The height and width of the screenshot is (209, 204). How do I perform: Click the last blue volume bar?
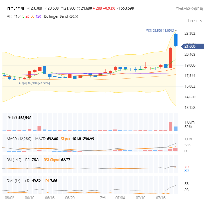[175, 129]
